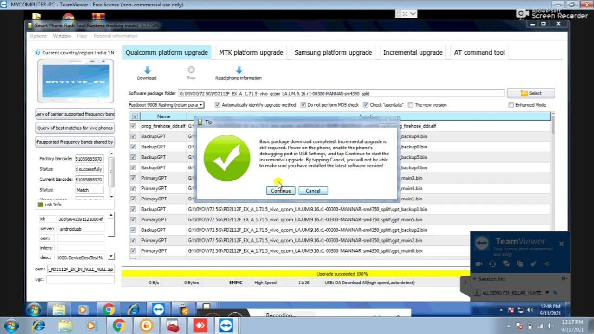
Task: Open the USB share icon in remote taskbar
Action: tap(183, 309)
